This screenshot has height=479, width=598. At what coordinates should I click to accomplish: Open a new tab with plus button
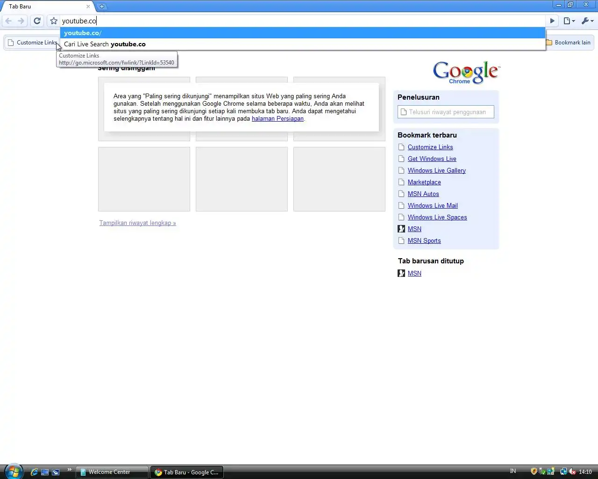tap(101, 6)
